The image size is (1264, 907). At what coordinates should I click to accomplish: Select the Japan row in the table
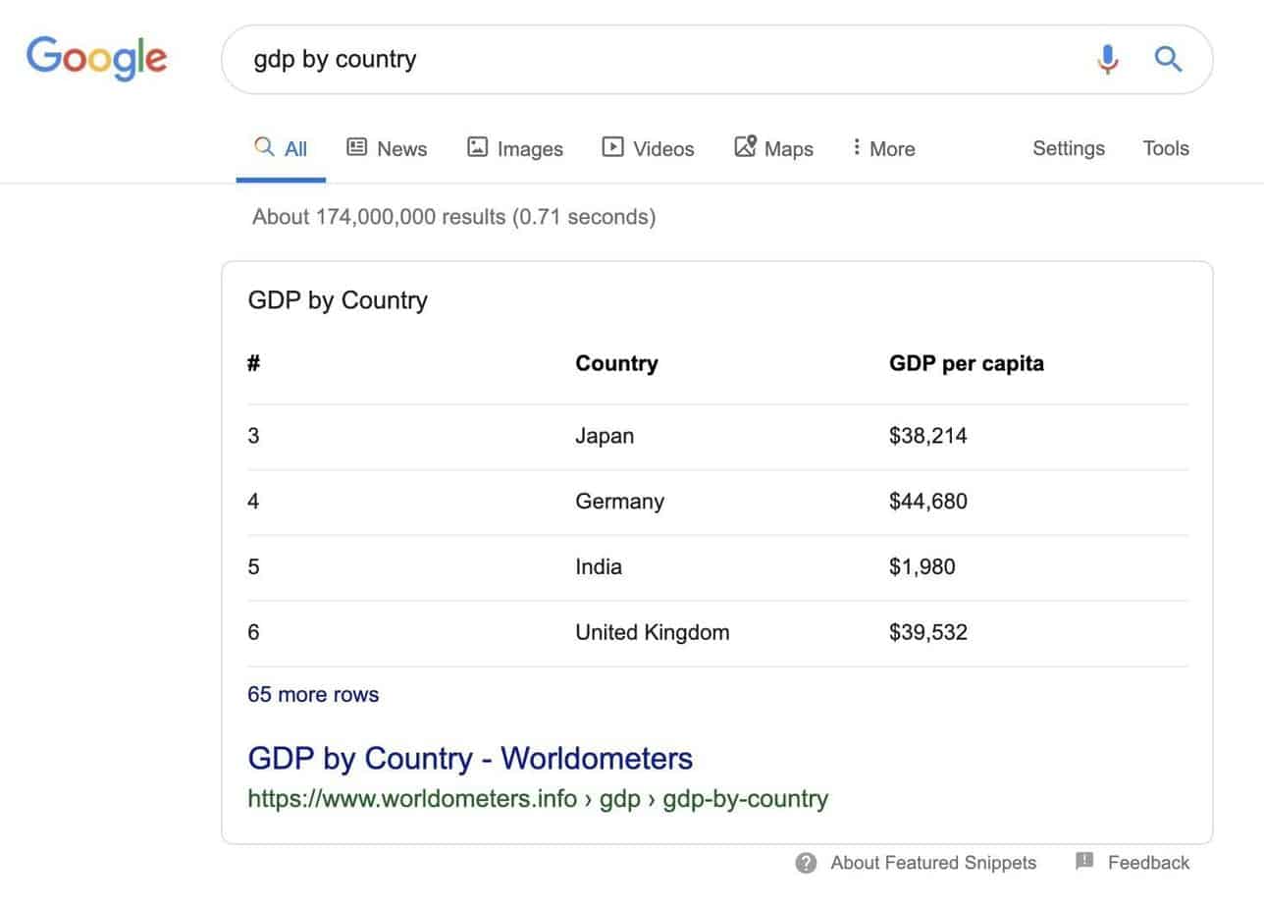coord(605,435)
